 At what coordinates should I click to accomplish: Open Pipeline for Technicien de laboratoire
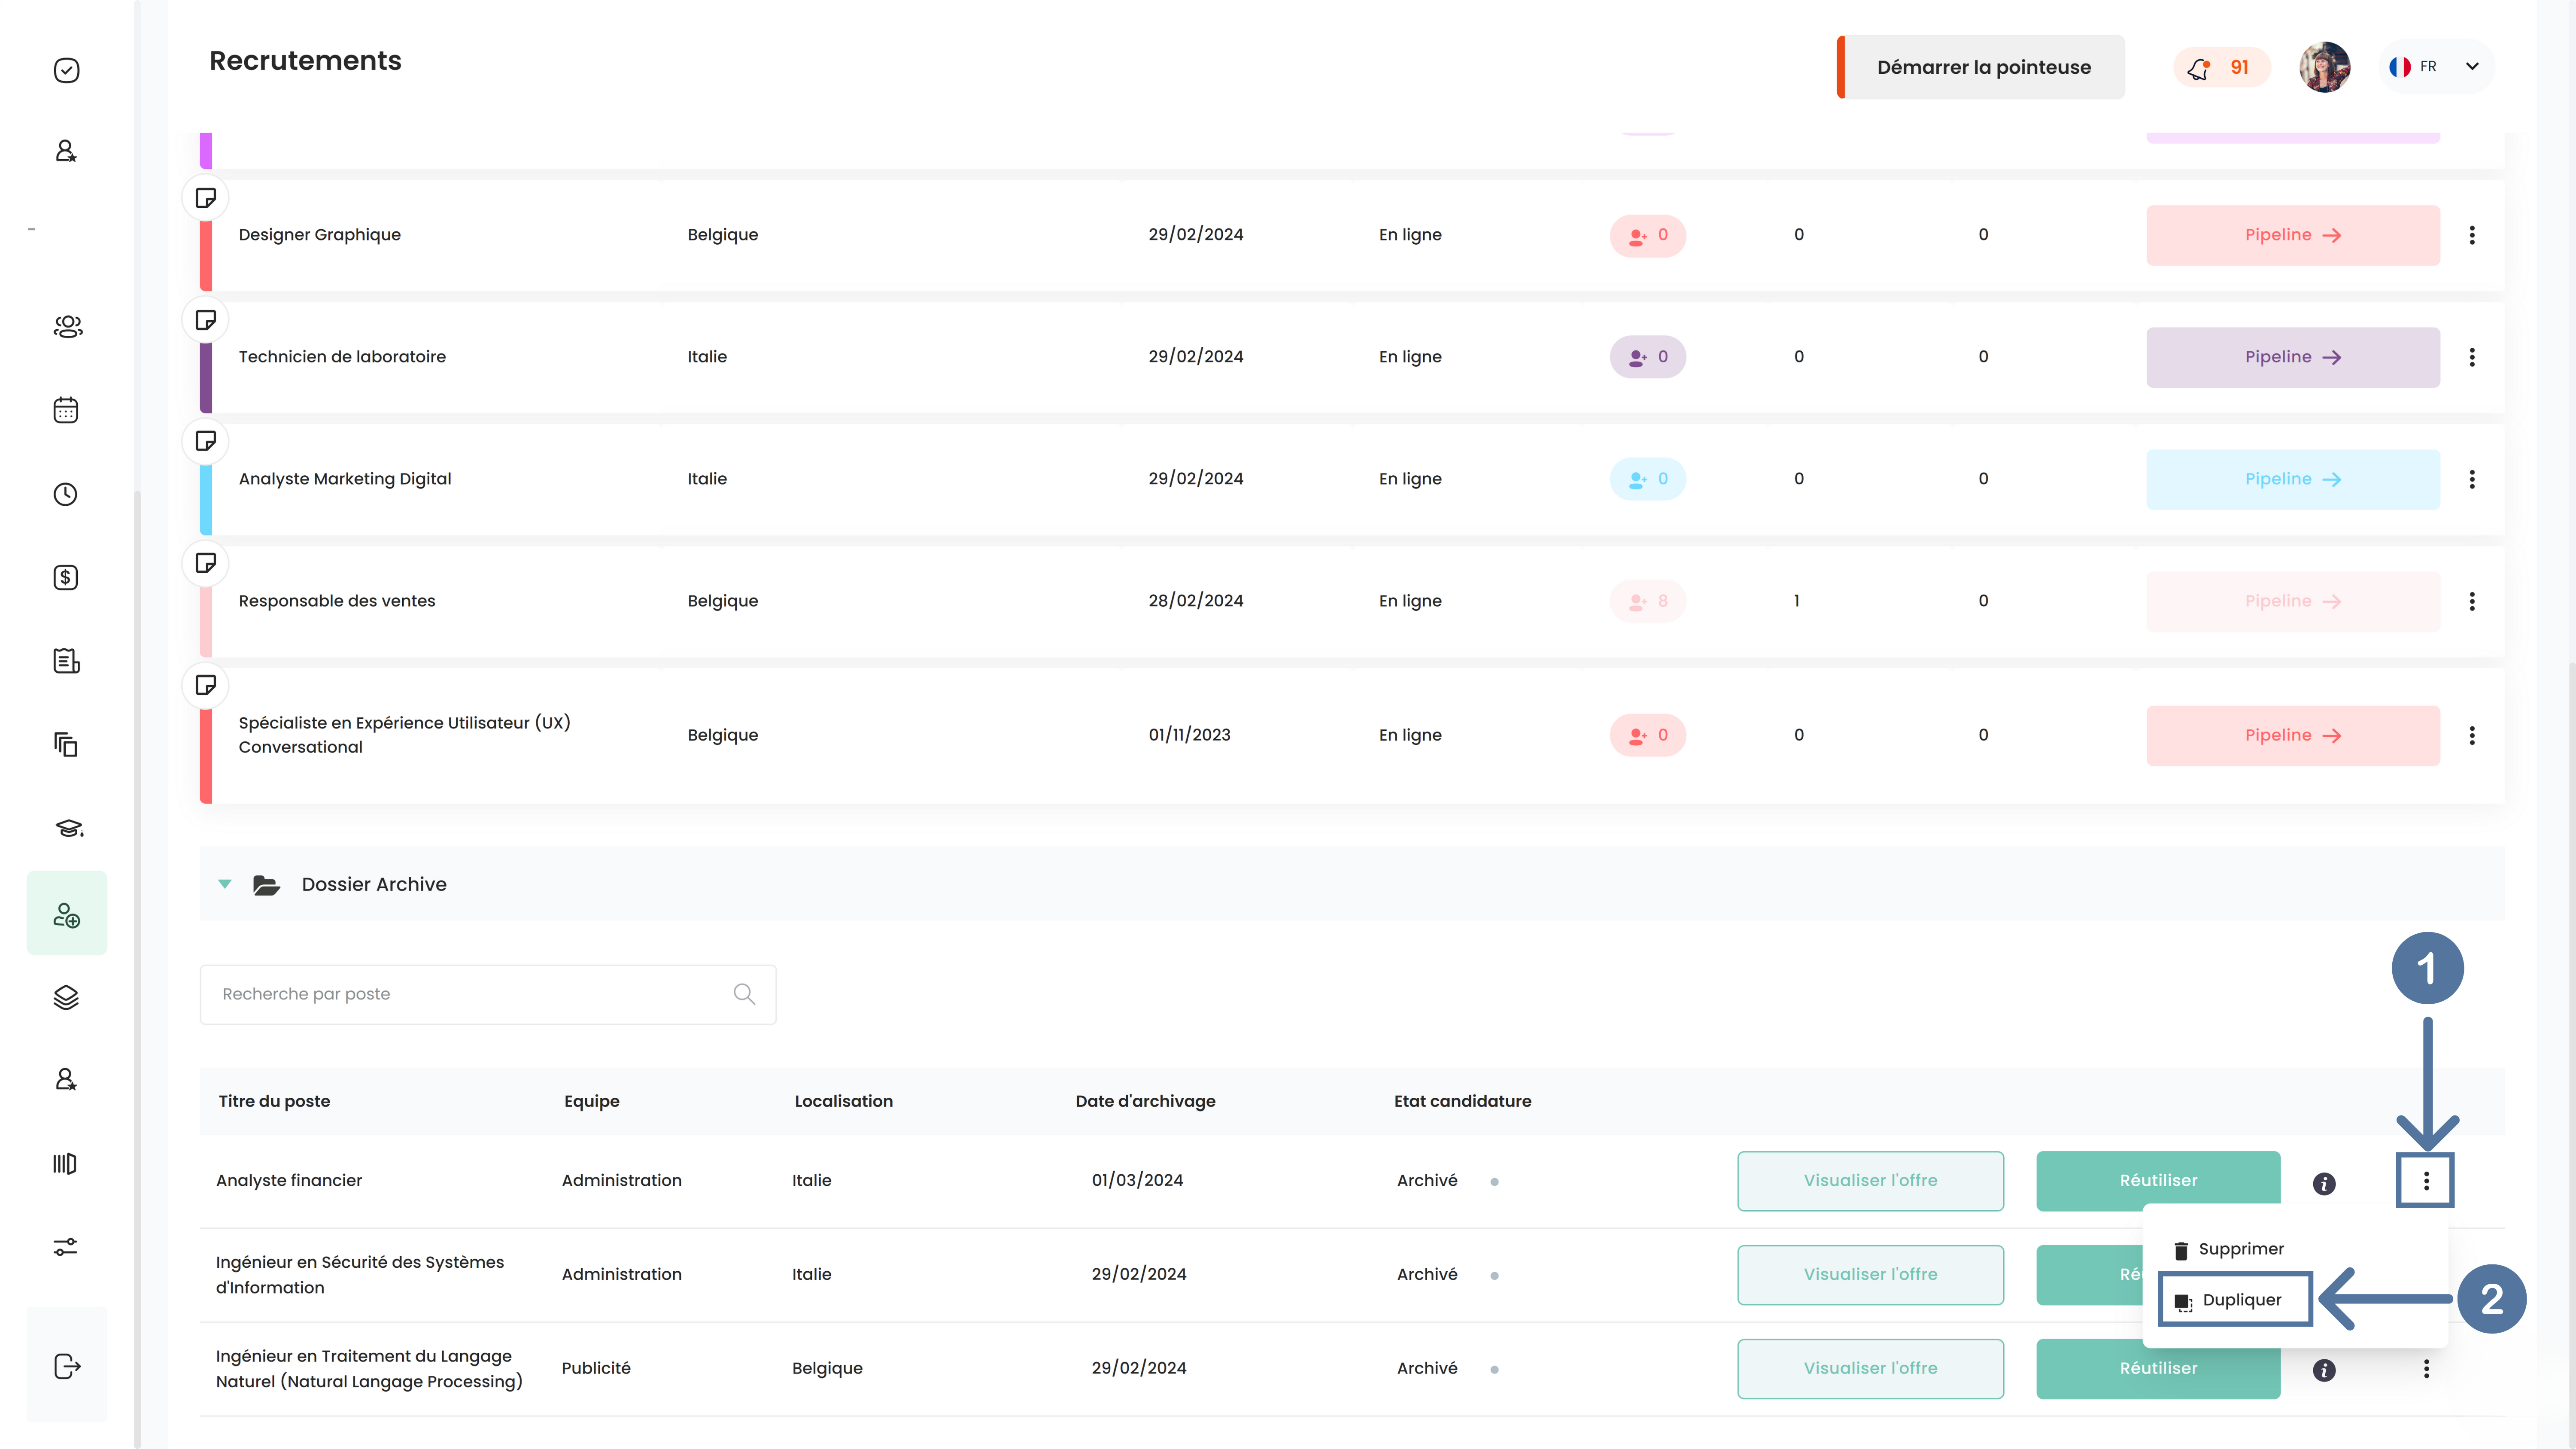[x=2292, y=357]
